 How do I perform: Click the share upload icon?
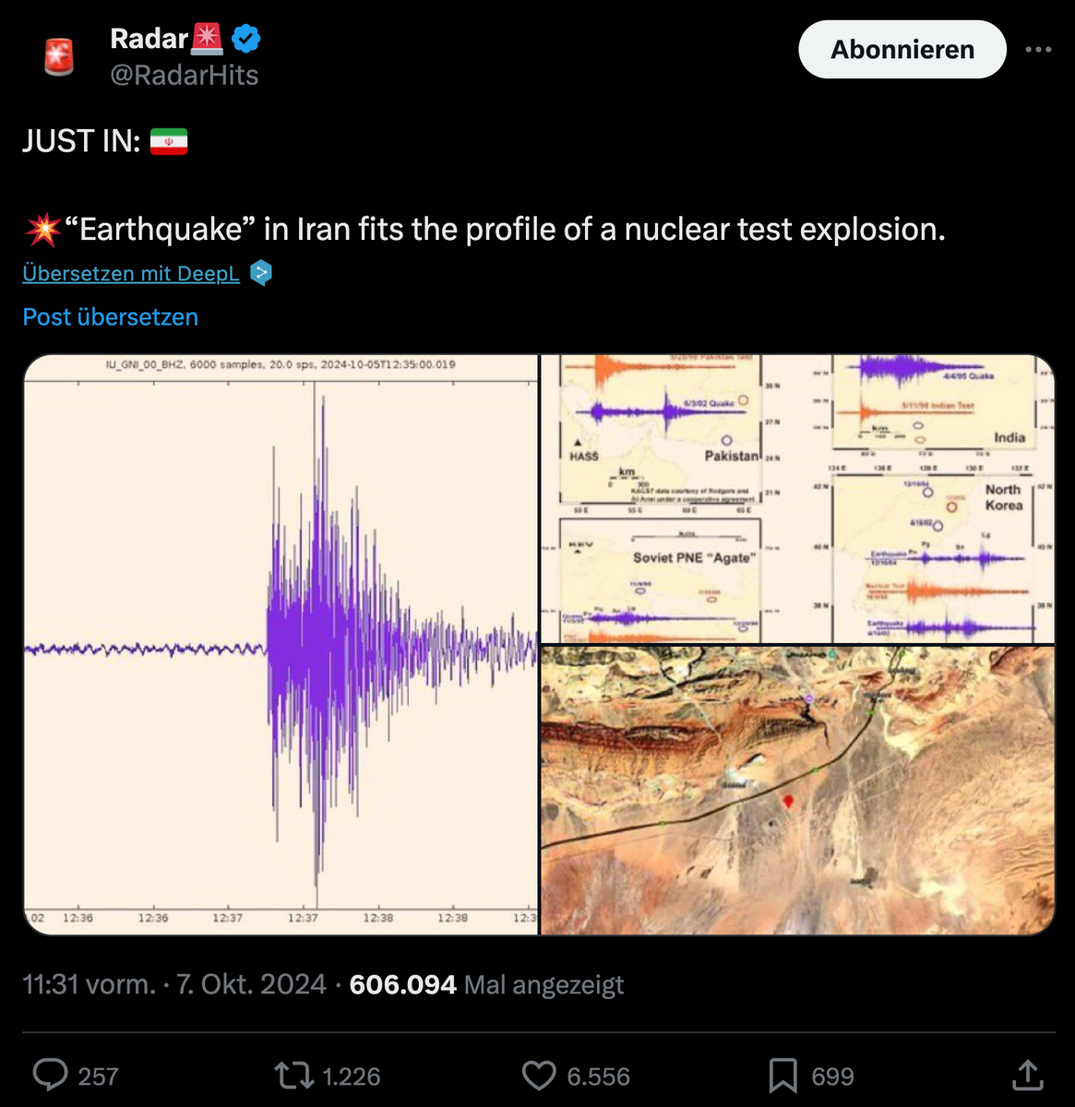pos(1027,1075)
